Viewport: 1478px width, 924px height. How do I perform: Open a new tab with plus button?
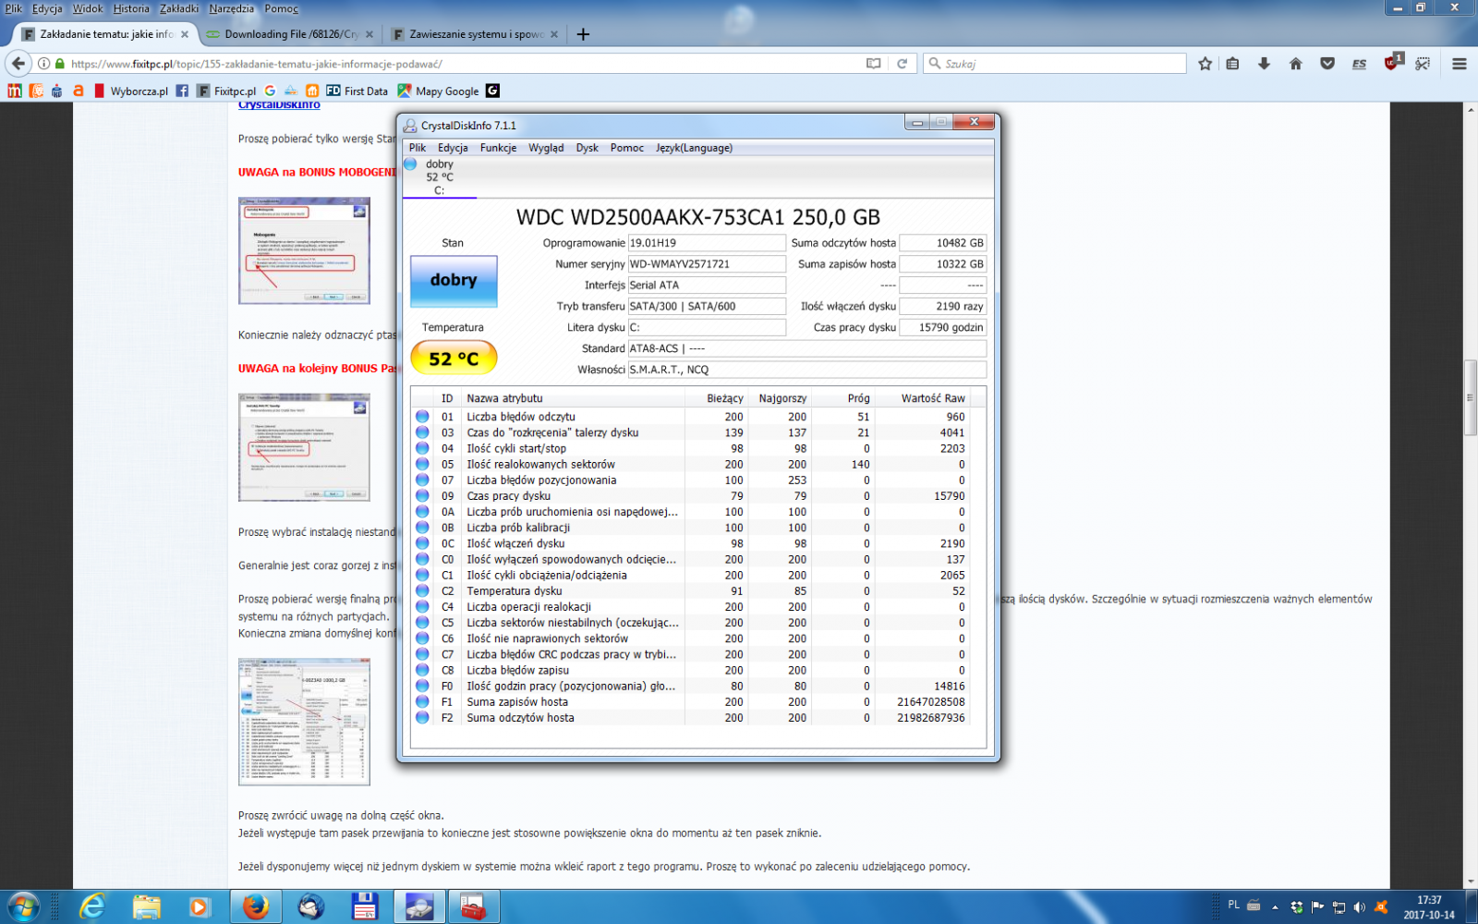(x=583, y=34)
